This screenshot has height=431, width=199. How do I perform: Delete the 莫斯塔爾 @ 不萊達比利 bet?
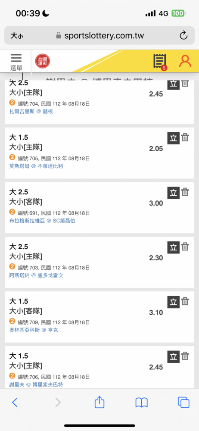point(185,137)
